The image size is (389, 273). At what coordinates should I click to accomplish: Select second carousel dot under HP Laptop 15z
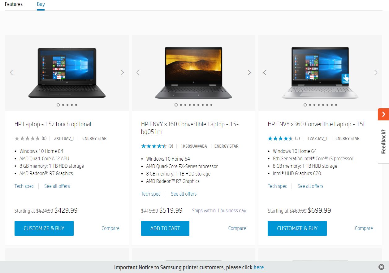point(63,105)
